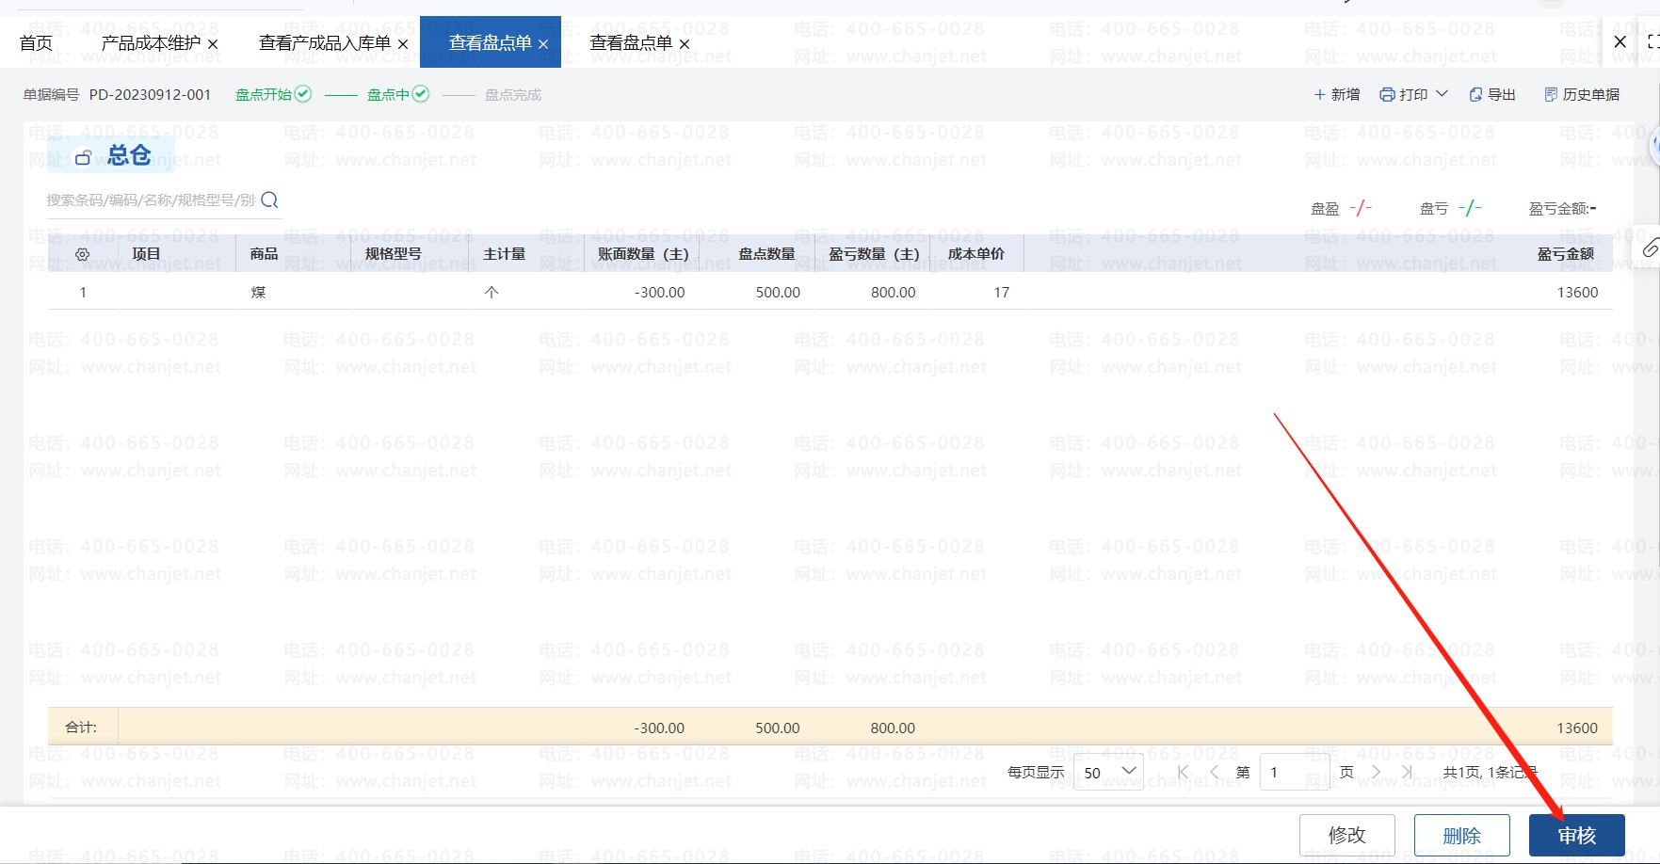Go to the next page
The height and width of the screenshot is (864, 1660).
click(x=1377, y=772)
